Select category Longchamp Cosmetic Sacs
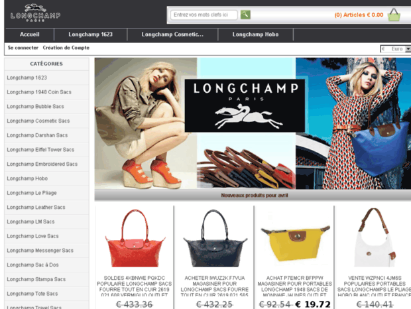The width and height of the screenshot is (411, 309). pos(46,121)
